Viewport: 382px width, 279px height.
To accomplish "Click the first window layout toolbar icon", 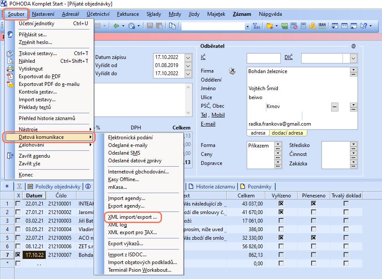I will [x=335, y=26].
